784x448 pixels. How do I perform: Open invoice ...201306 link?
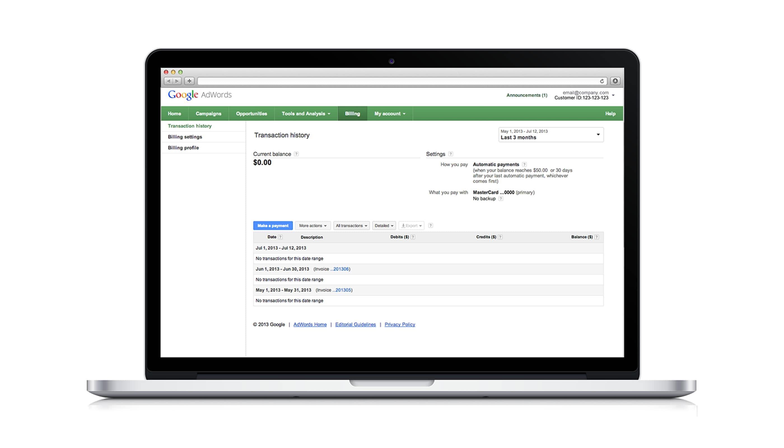click(340, 269)
